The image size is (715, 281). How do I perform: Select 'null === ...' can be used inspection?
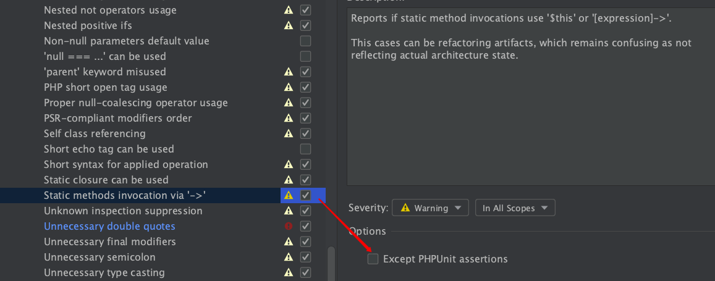pos(105,56)
